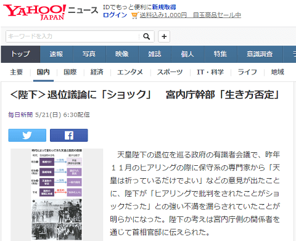
Task: Click the 5/21(日) 6:30配信 timestamp text
Action: [62, 115]
